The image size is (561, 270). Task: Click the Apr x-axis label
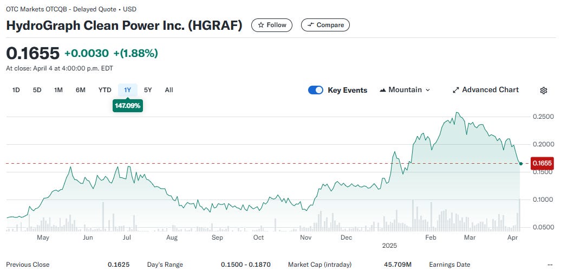513,238
